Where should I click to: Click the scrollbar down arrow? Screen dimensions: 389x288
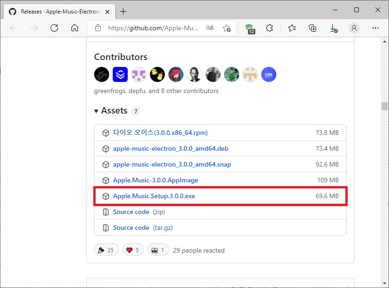[x=384, y=283]
